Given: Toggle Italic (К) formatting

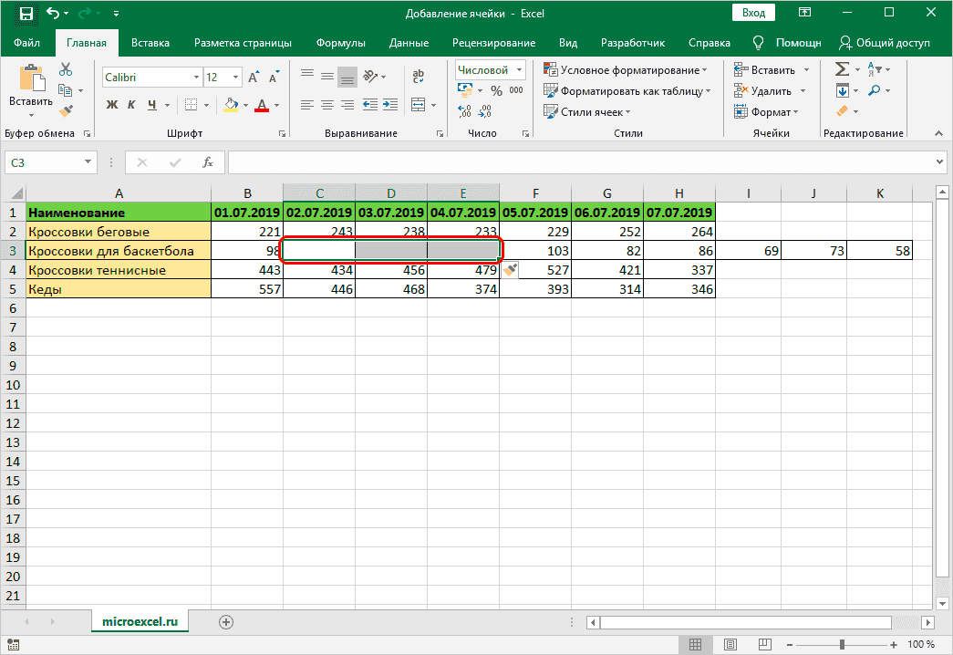Looking at the screenshot, I should pos(132,105).
